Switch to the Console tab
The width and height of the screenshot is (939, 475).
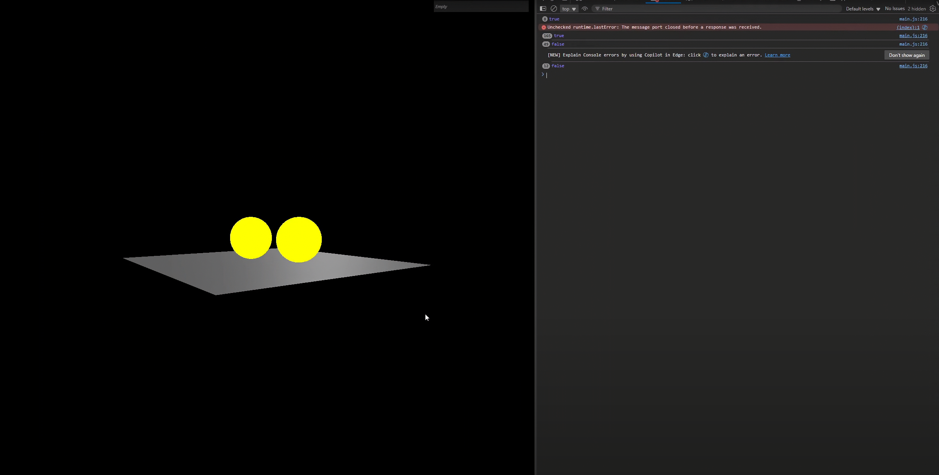point(663,1)
